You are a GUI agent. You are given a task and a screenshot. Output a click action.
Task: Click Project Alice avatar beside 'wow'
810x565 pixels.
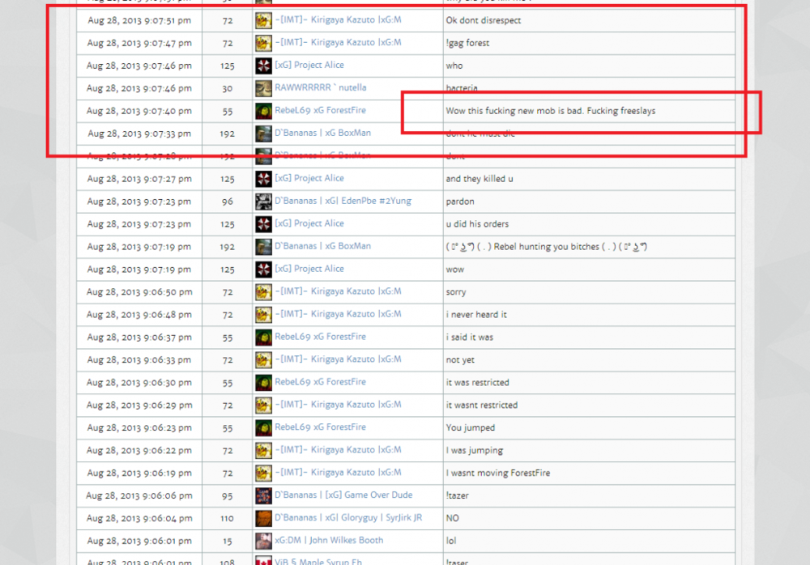click(x=263, y=270)
